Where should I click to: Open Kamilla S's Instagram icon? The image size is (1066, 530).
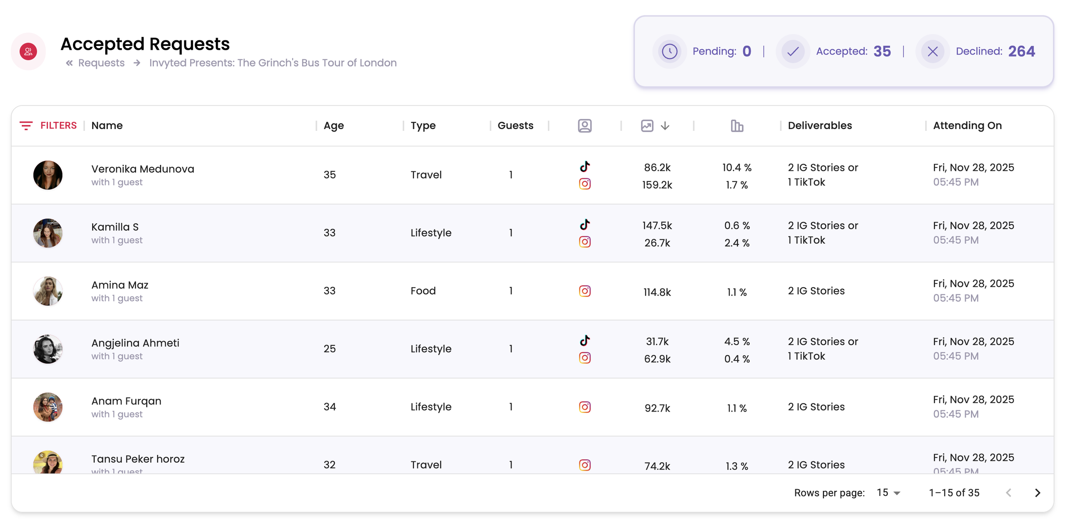(x=585, y=242)
